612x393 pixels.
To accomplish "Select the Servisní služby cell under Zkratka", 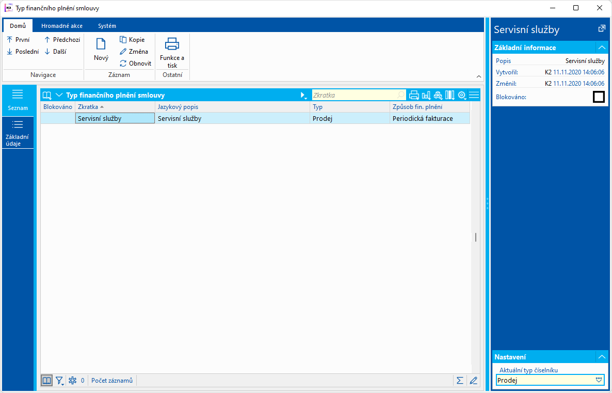I will (x=115, y=118).
